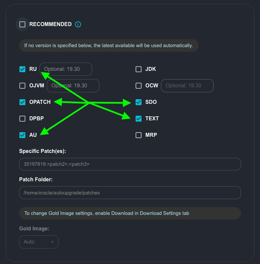The height and width of the screenshot is (264, 260).
Task: Check the JDK checkbox
Action: [x=139, y=69]
